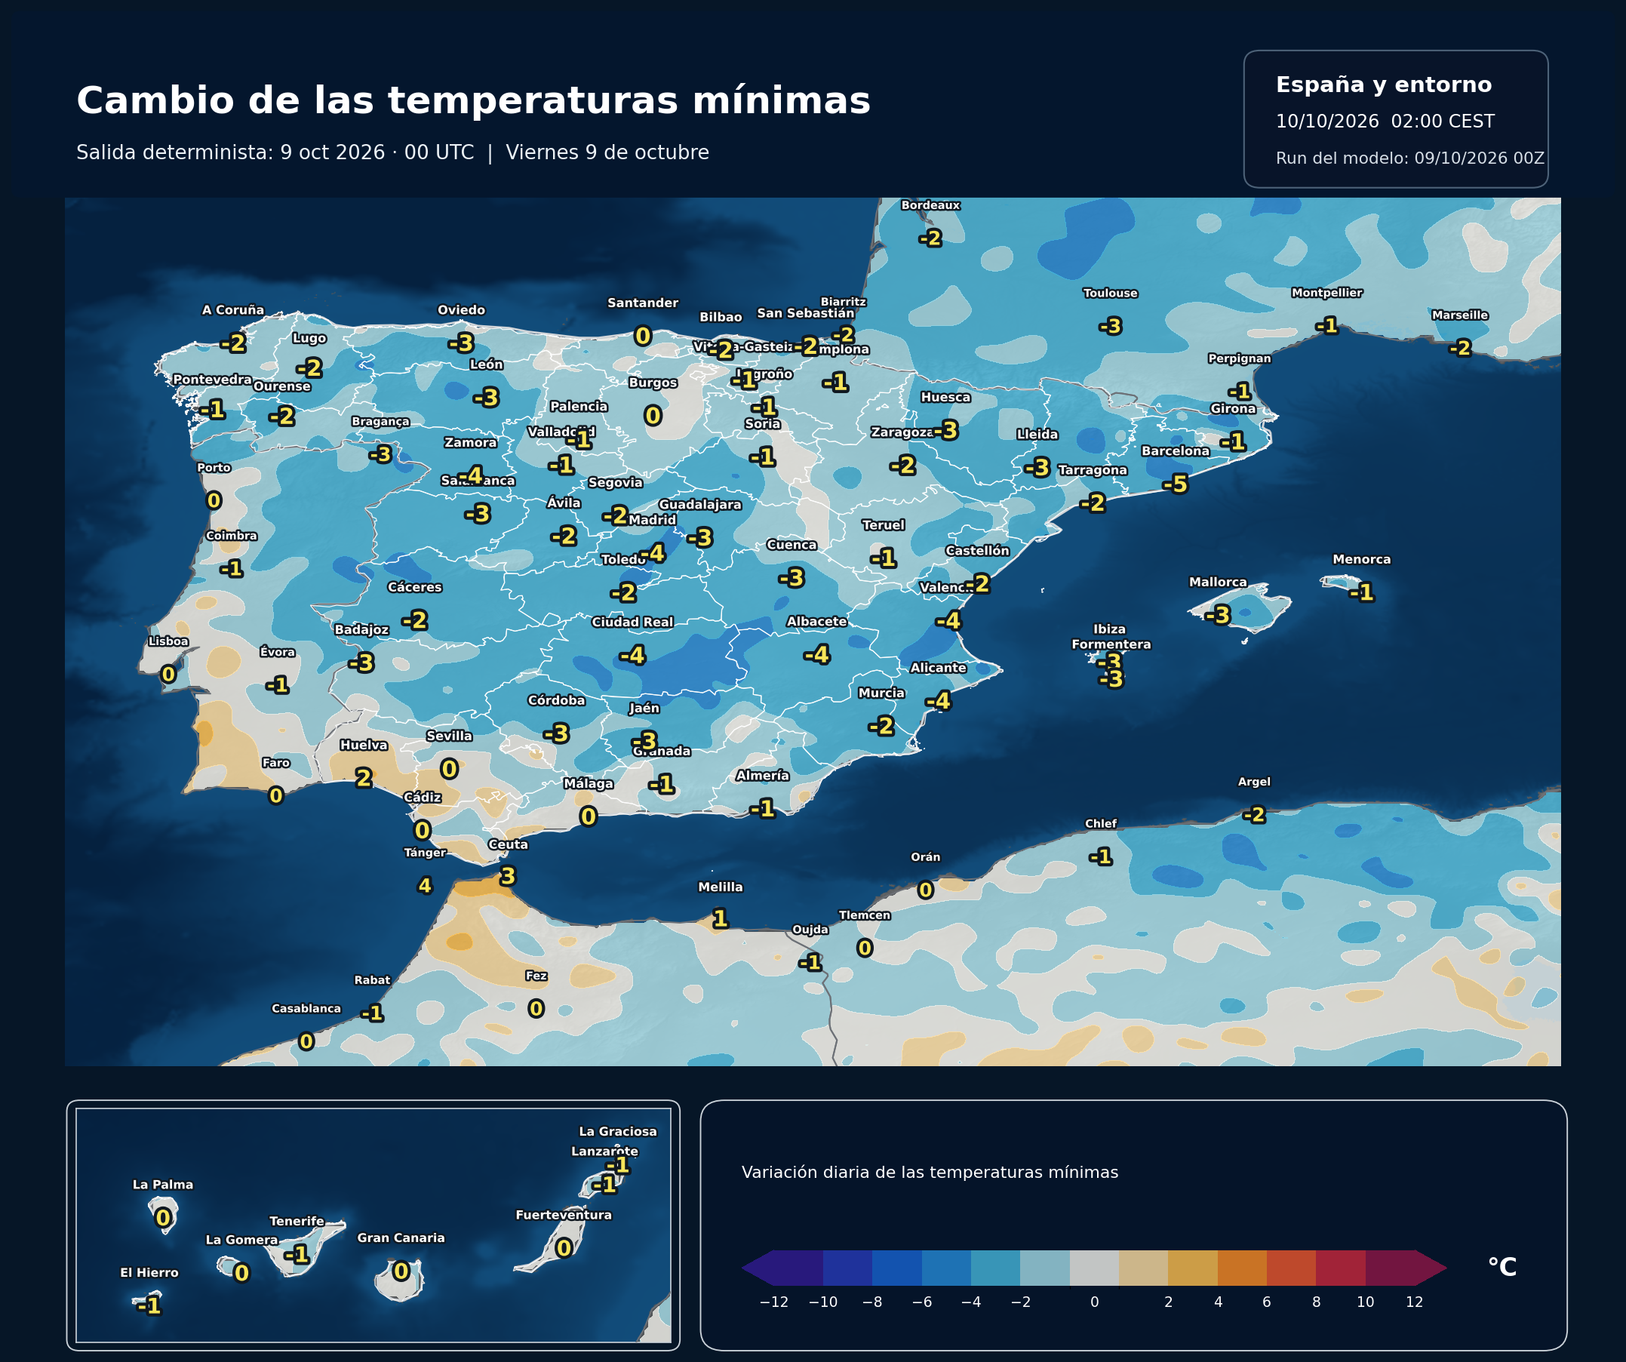Click the 10 tick label on the colorbar

[1365, 1302]
